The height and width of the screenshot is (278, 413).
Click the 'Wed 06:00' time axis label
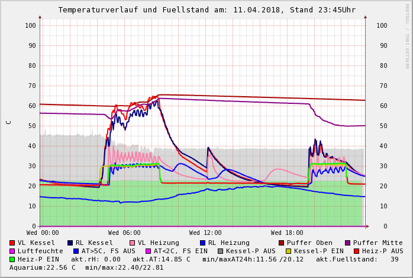[x=124, y=233]
